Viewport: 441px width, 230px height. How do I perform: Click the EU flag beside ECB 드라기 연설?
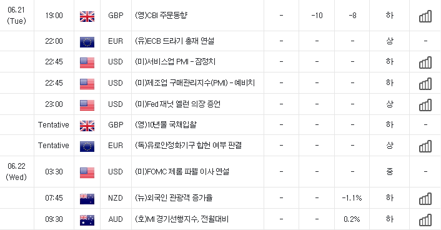click(87, 42)
